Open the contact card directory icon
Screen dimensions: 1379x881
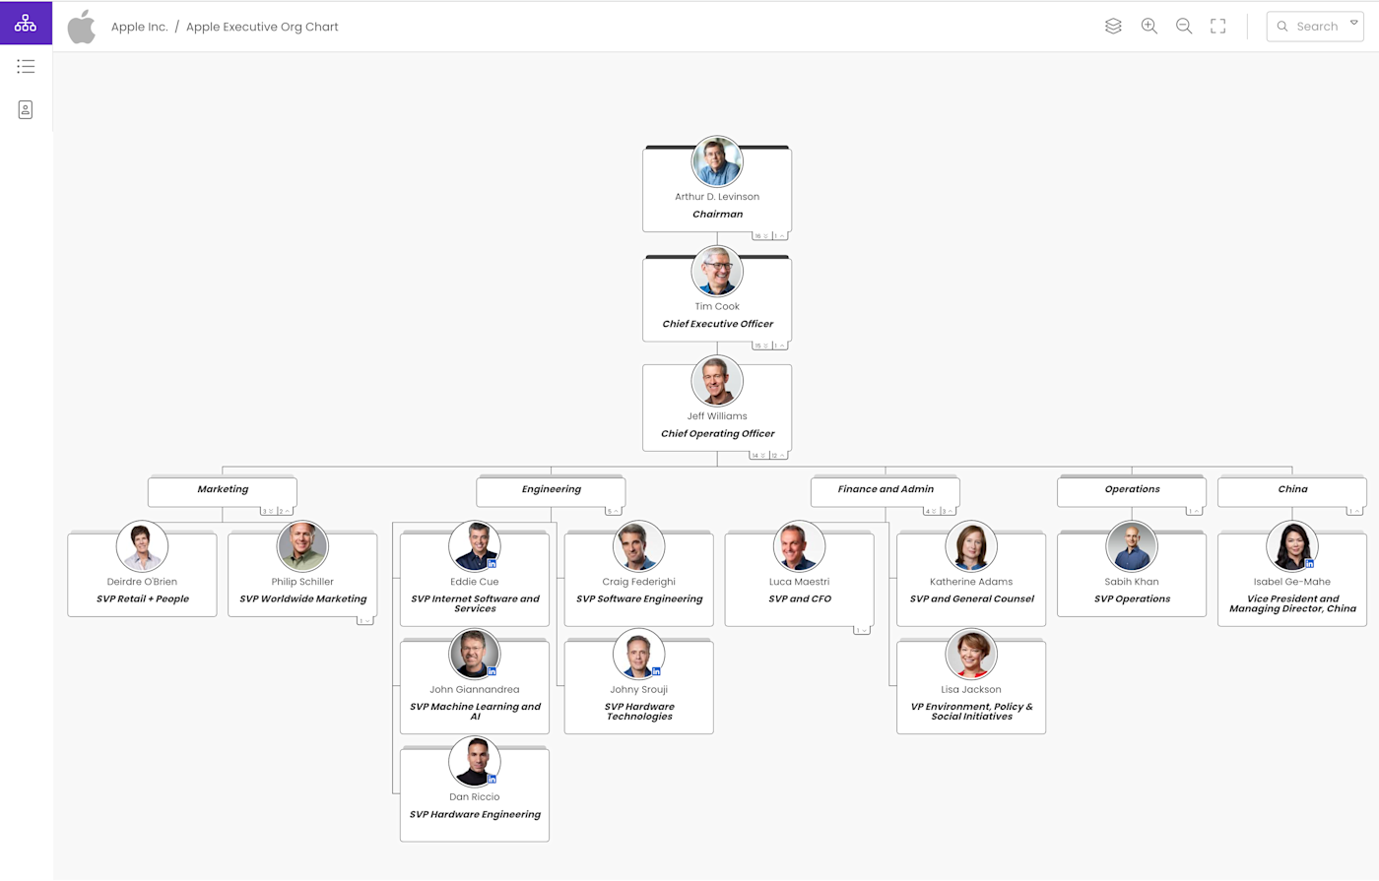pyautogui.click(x=26, y=109)
